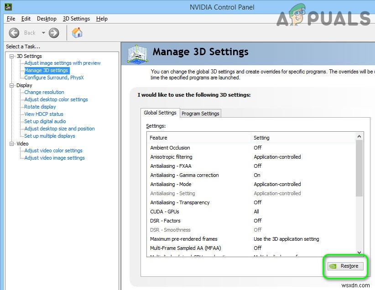Open the Help menu
Screen dimensions: 375x290
(102, 19)
